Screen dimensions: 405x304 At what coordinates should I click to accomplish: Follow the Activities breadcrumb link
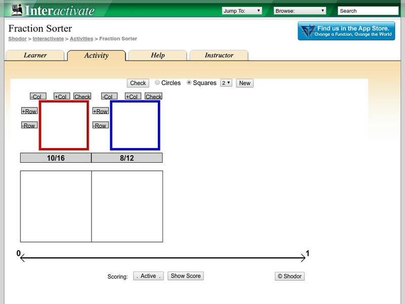[82, 39]
